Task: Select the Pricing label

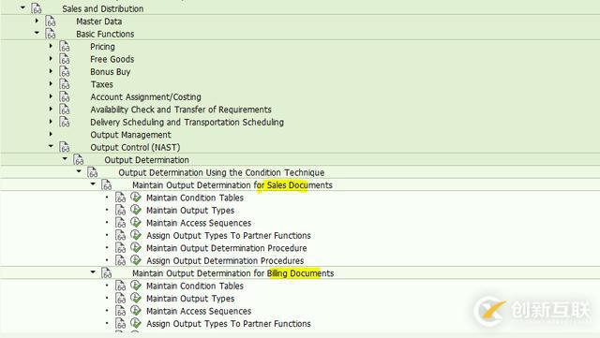Action: (x=102, y=47)
